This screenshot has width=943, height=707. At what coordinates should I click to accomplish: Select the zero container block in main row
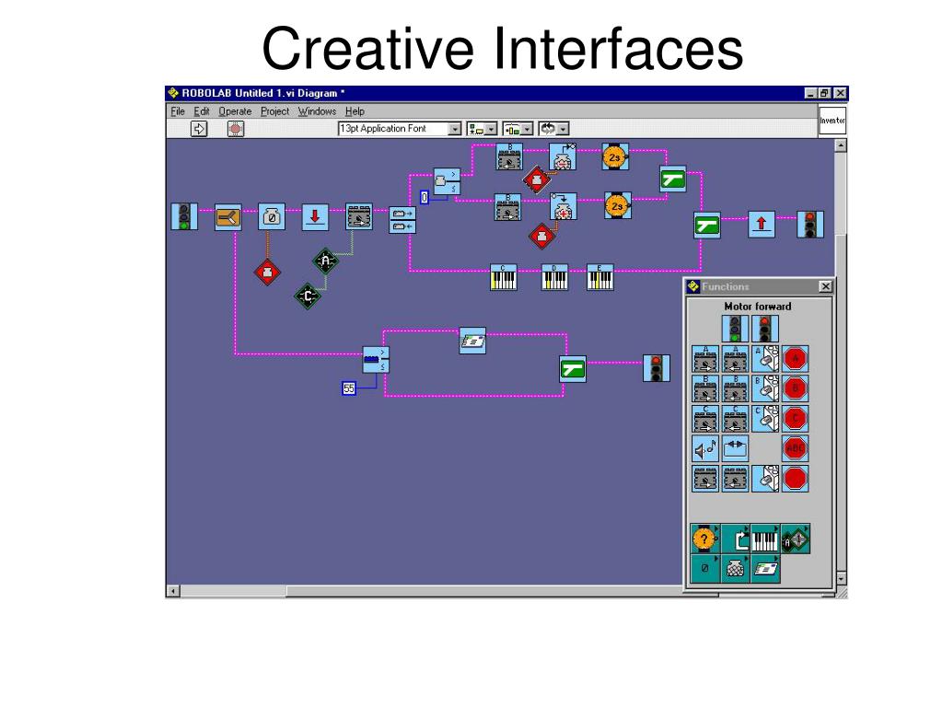tap(272, 216)
